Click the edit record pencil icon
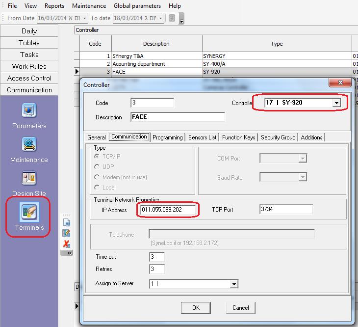Viewport: 358px width, 327px height. tap(67, 233)
